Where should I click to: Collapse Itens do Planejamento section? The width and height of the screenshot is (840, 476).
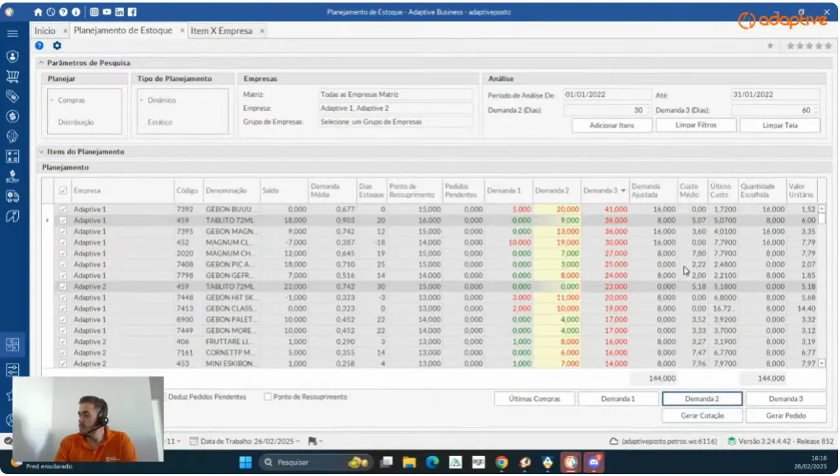[x=41, y=152]
